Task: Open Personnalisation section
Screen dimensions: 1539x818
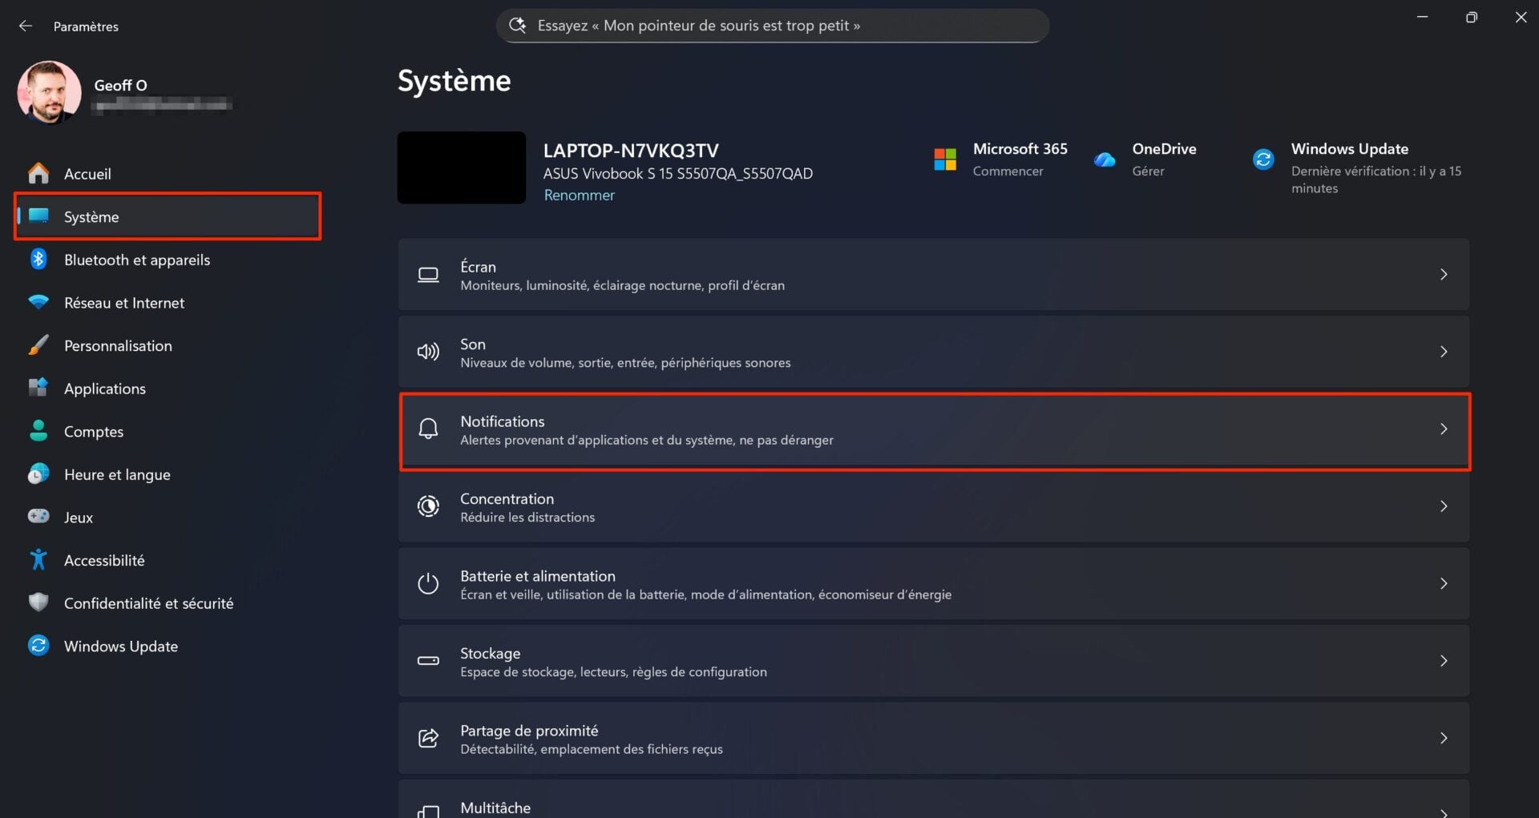Action: (168, 345)
